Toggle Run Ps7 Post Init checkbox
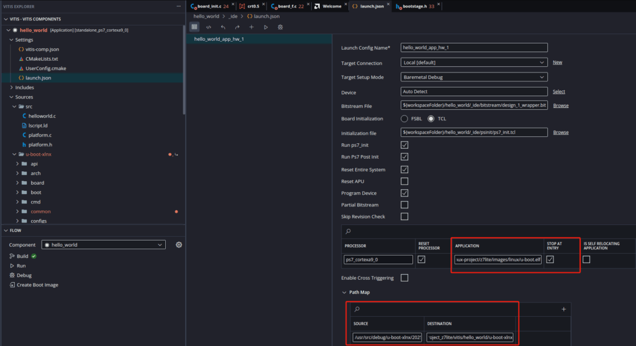 coord(404,157)
